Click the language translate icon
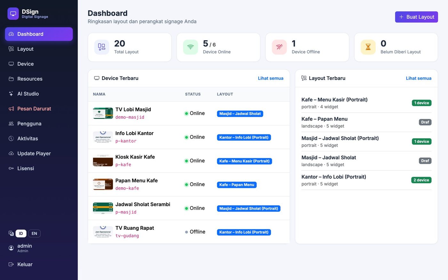Screen dimensions: 448x280 [11, 233]
